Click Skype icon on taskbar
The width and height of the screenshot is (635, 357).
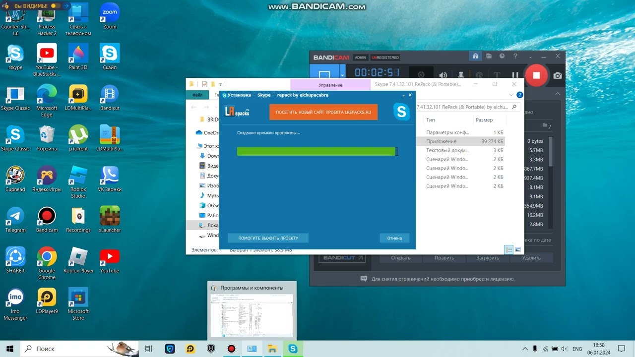[x=293, y=349]
